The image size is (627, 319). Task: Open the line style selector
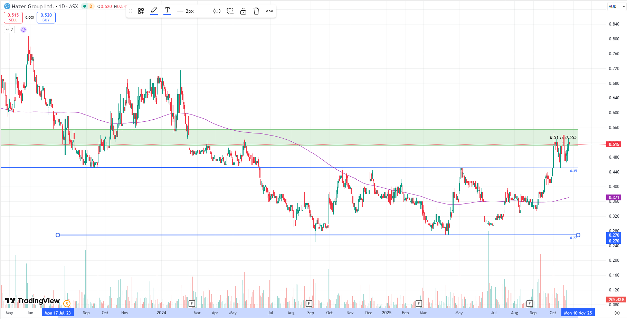tap(204, 11)
